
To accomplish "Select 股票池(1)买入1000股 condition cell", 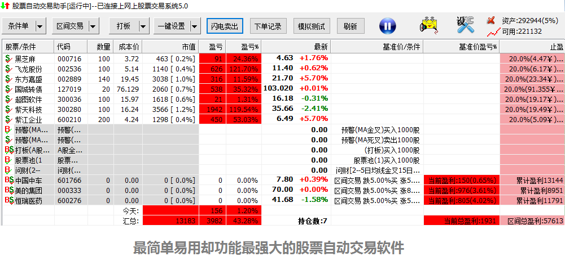I will pos(377,160).
